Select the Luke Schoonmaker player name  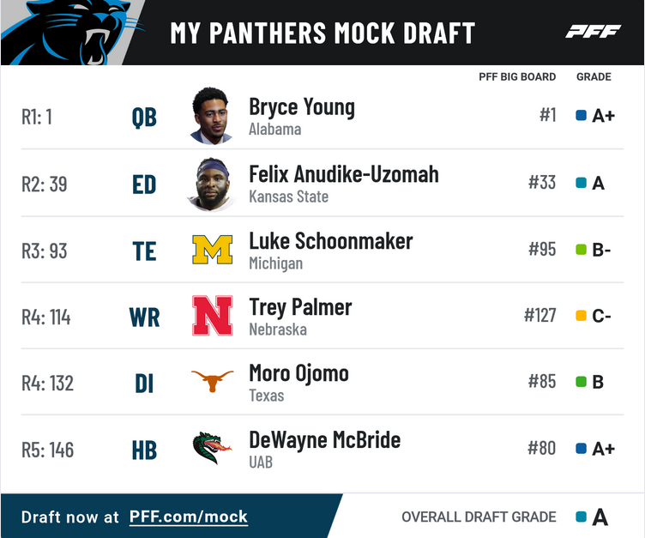pyautogui.click(x=330, y=241)
